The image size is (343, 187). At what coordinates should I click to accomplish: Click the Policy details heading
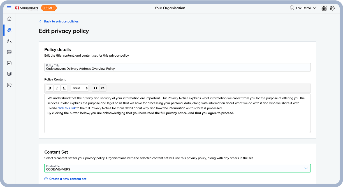(57, 50)
